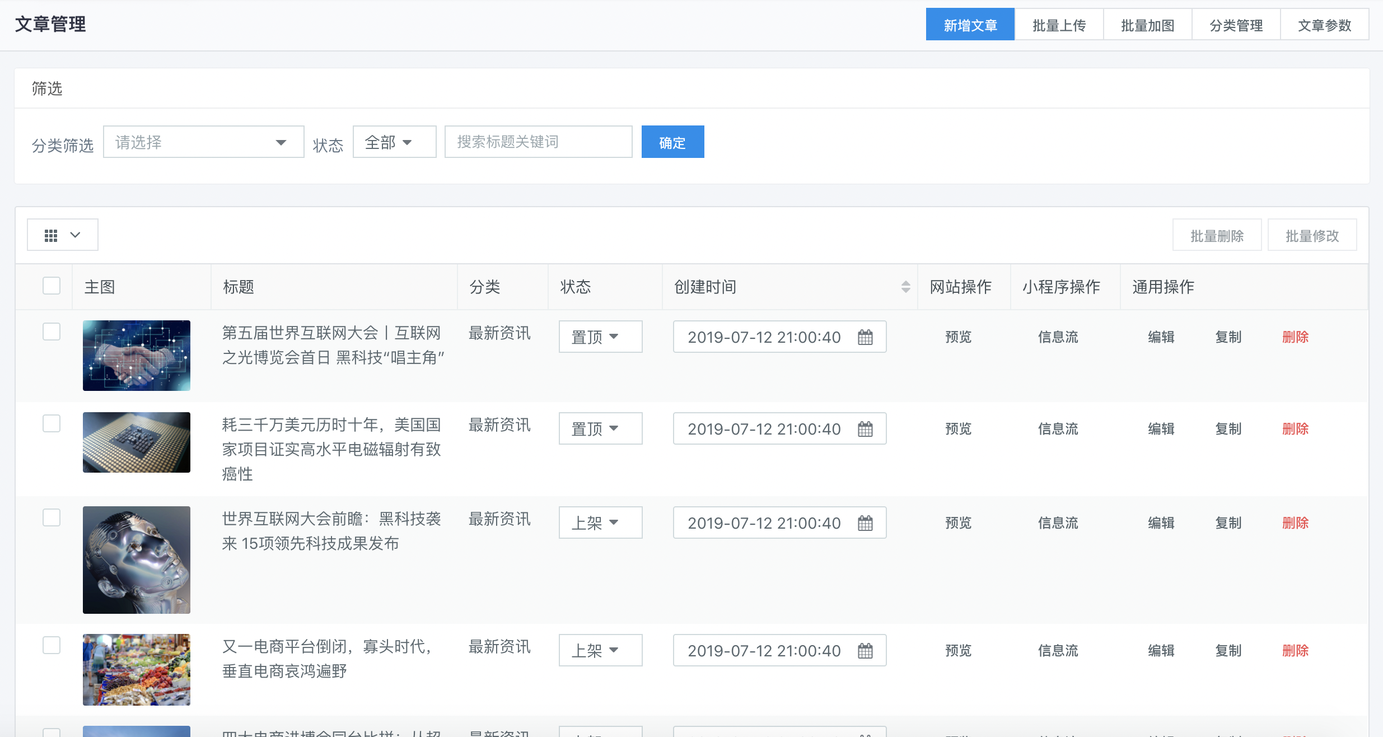Click 复制 for 又一电商平台倒闭 article
Viewport: 1383px width, 737px height.
coord(1228,651)
